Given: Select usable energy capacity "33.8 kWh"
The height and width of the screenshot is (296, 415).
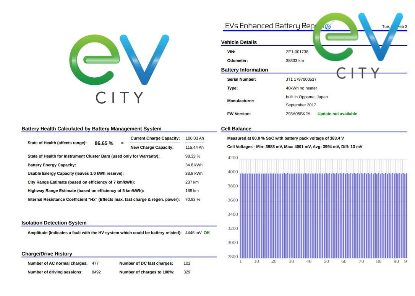Looking at the screenshot, I should (x=194, y=173).
